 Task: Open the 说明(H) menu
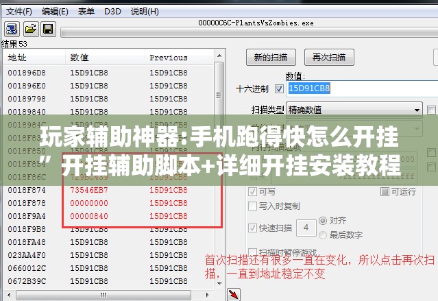pos(145,12)
